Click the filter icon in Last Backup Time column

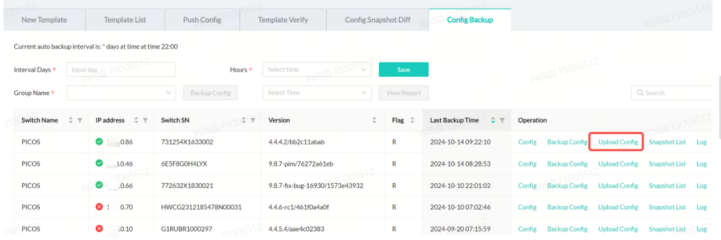coord(502,120)
